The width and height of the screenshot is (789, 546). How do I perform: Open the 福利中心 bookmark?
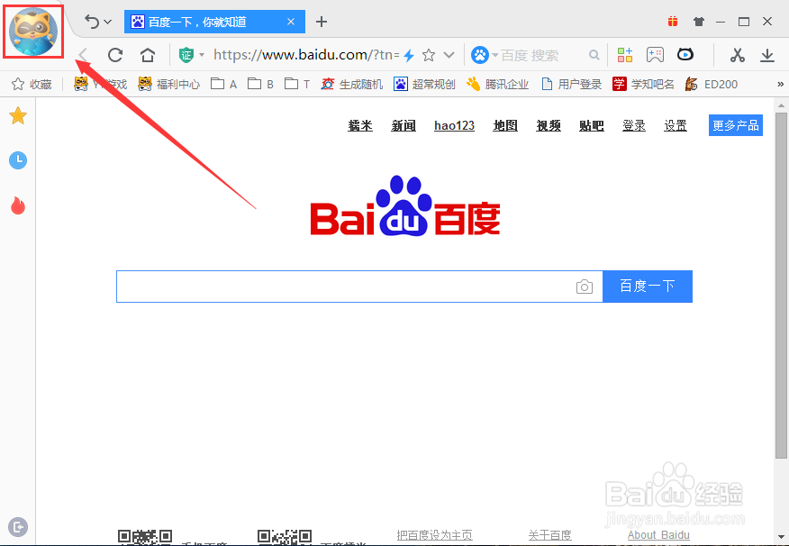pos(168,84)
